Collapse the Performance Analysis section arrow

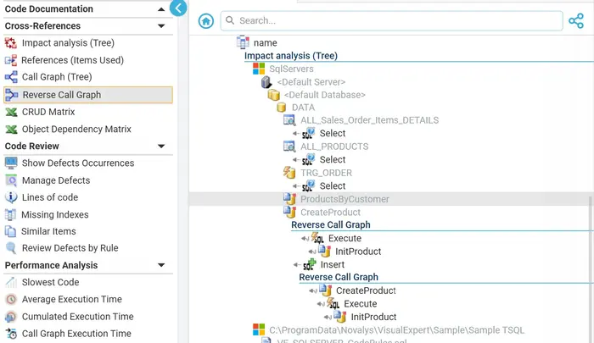[161, 265]
